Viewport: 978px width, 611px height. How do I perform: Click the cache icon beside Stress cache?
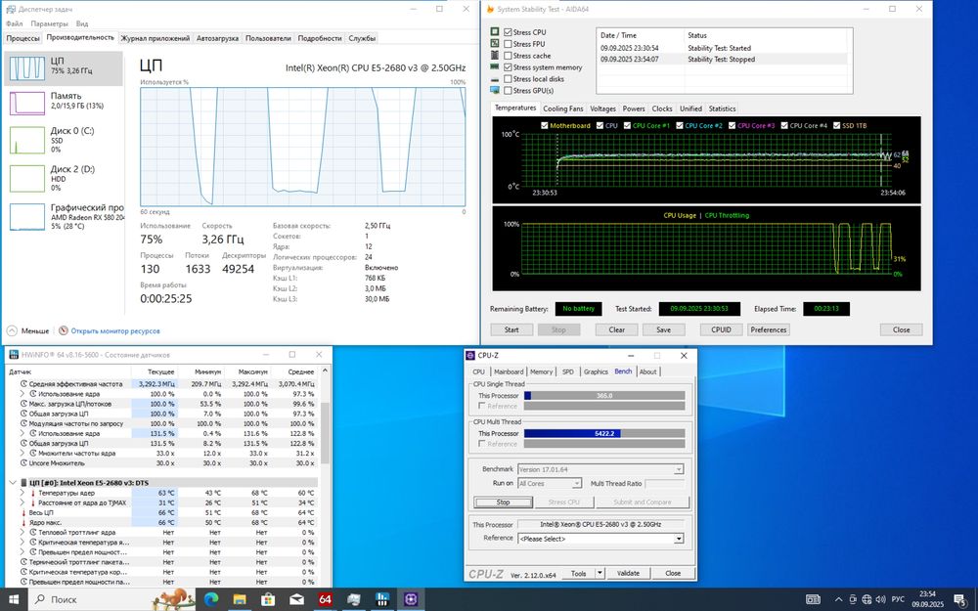click(x=495, y=56)
